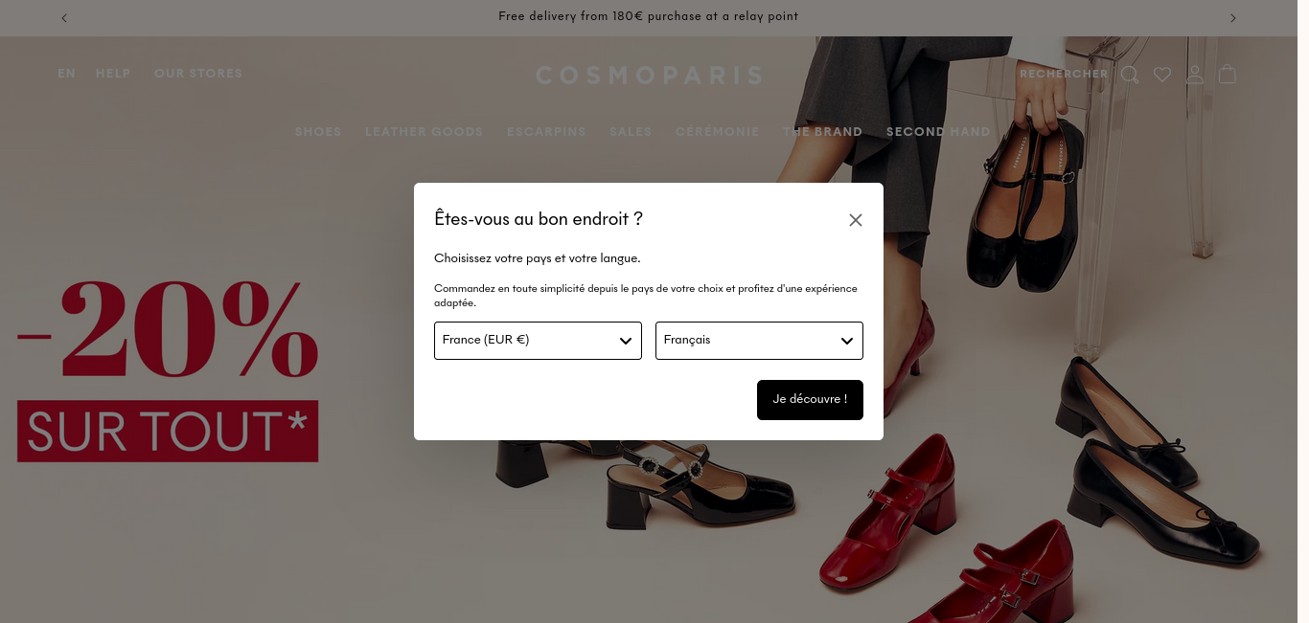This screenshot has width=1309, height=623.
Task: Open the SECOND HAND menu item
Action: point(938,132)
